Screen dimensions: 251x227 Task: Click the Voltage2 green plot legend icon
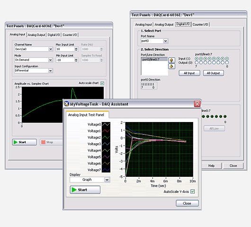(106, 137)
